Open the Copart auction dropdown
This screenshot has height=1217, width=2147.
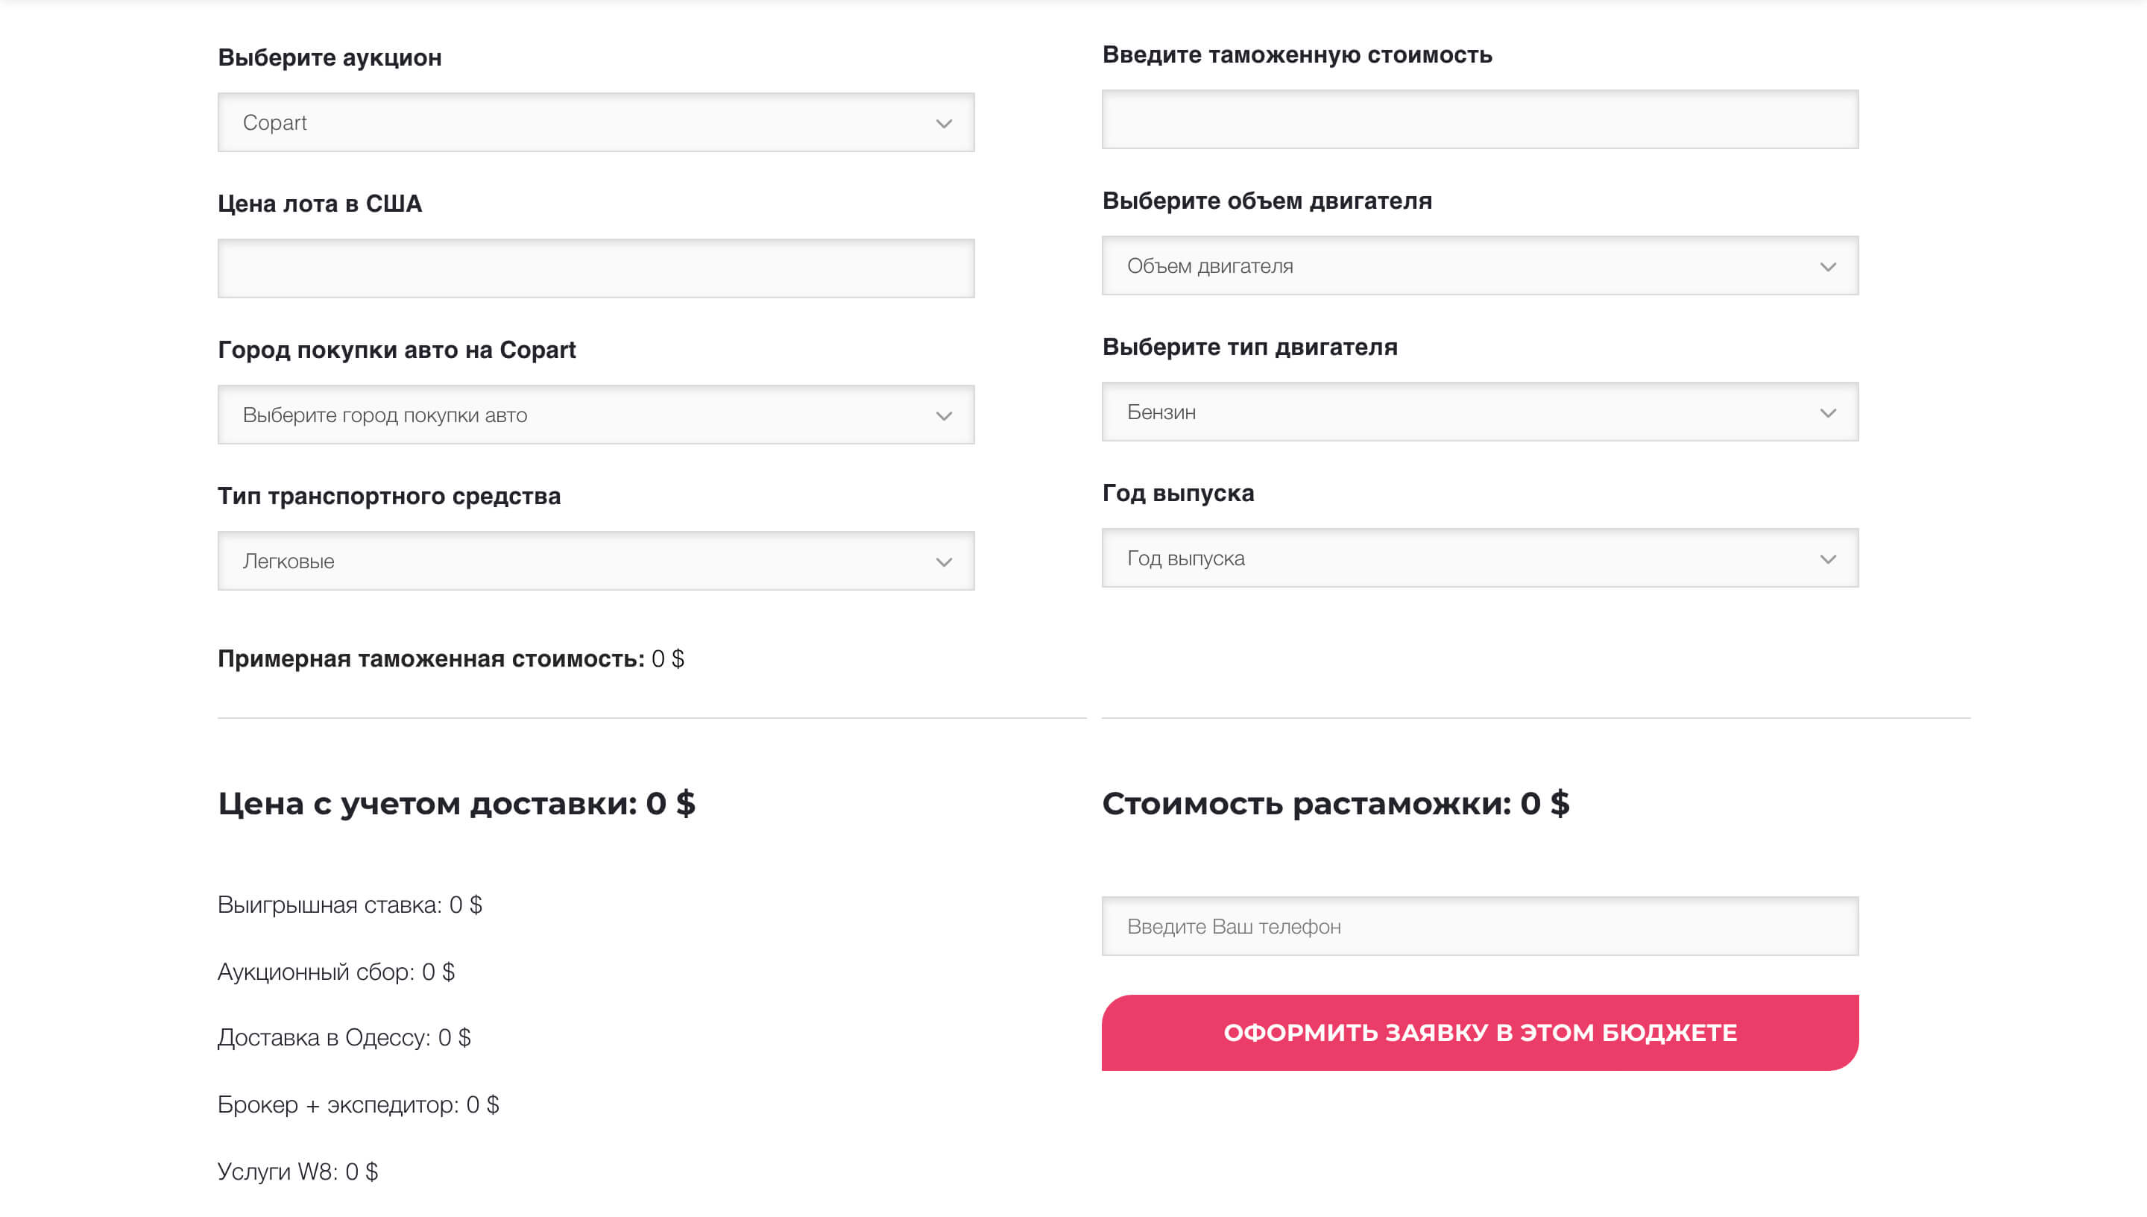coord(596,122)
